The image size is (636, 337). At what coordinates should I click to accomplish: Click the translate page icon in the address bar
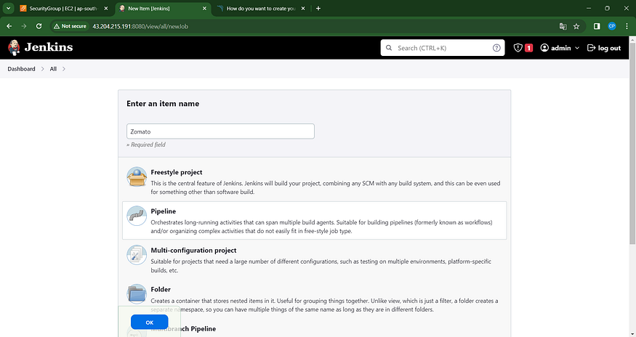pyautogui.click(x=563, y=26)
